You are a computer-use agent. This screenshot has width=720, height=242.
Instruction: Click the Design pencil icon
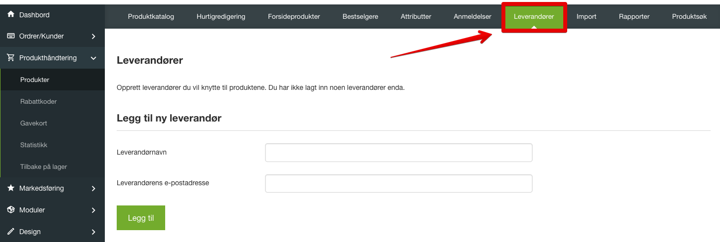[10, 232]
